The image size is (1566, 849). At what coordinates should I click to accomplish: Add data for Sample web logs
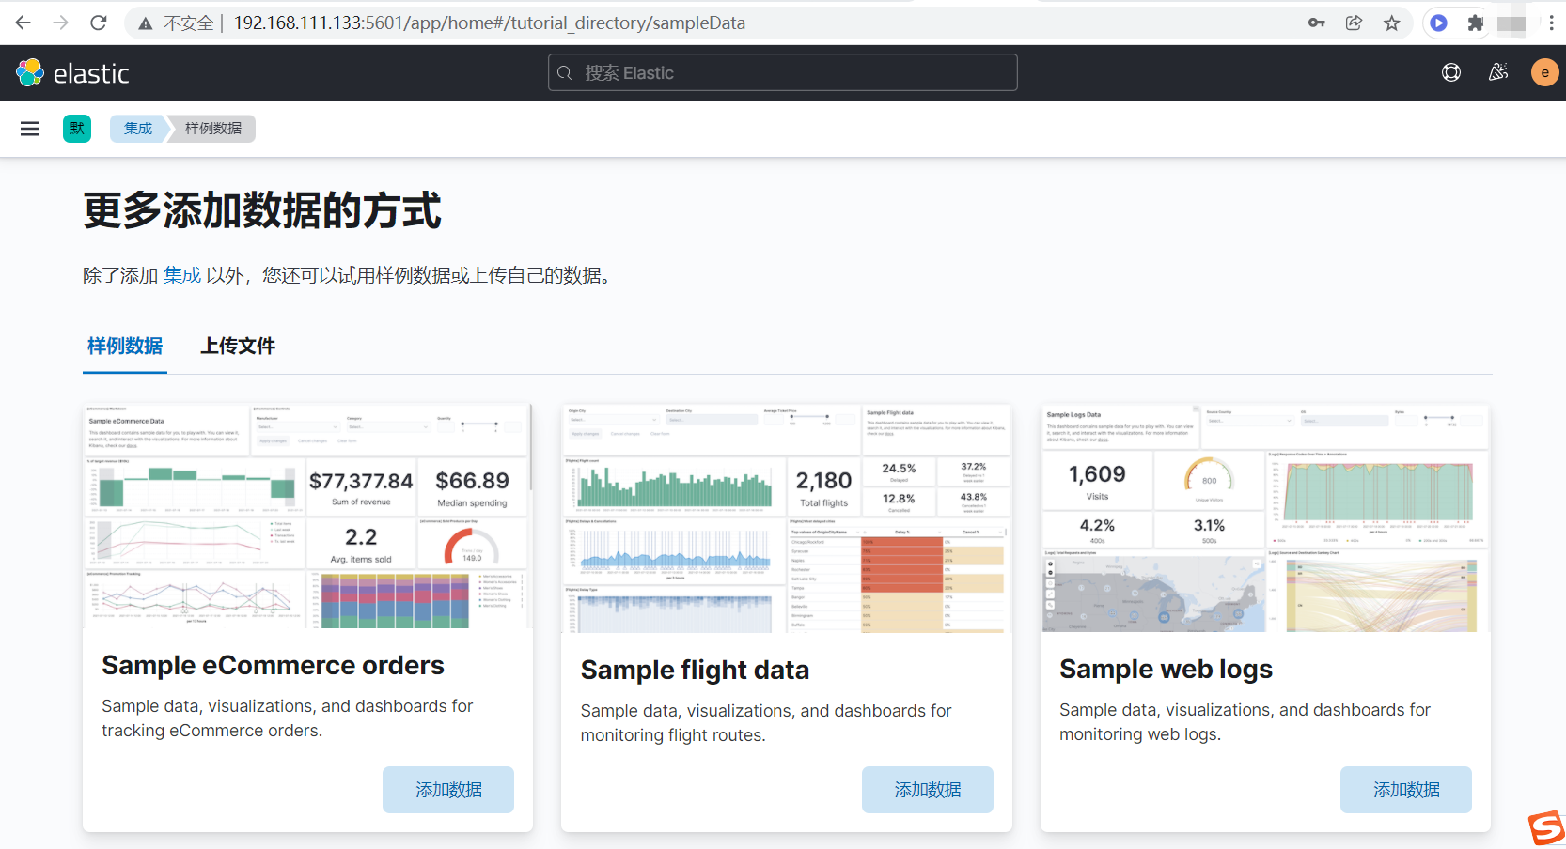(1406, 790)
